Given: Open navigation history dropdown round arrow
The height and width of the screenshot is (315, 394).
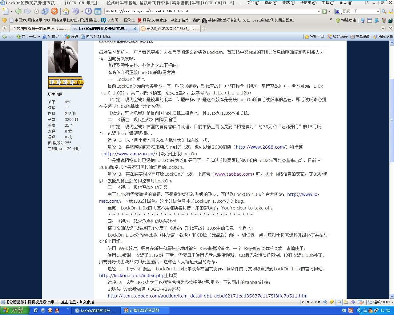Looking at the screenshot, I should click(36, 11).
